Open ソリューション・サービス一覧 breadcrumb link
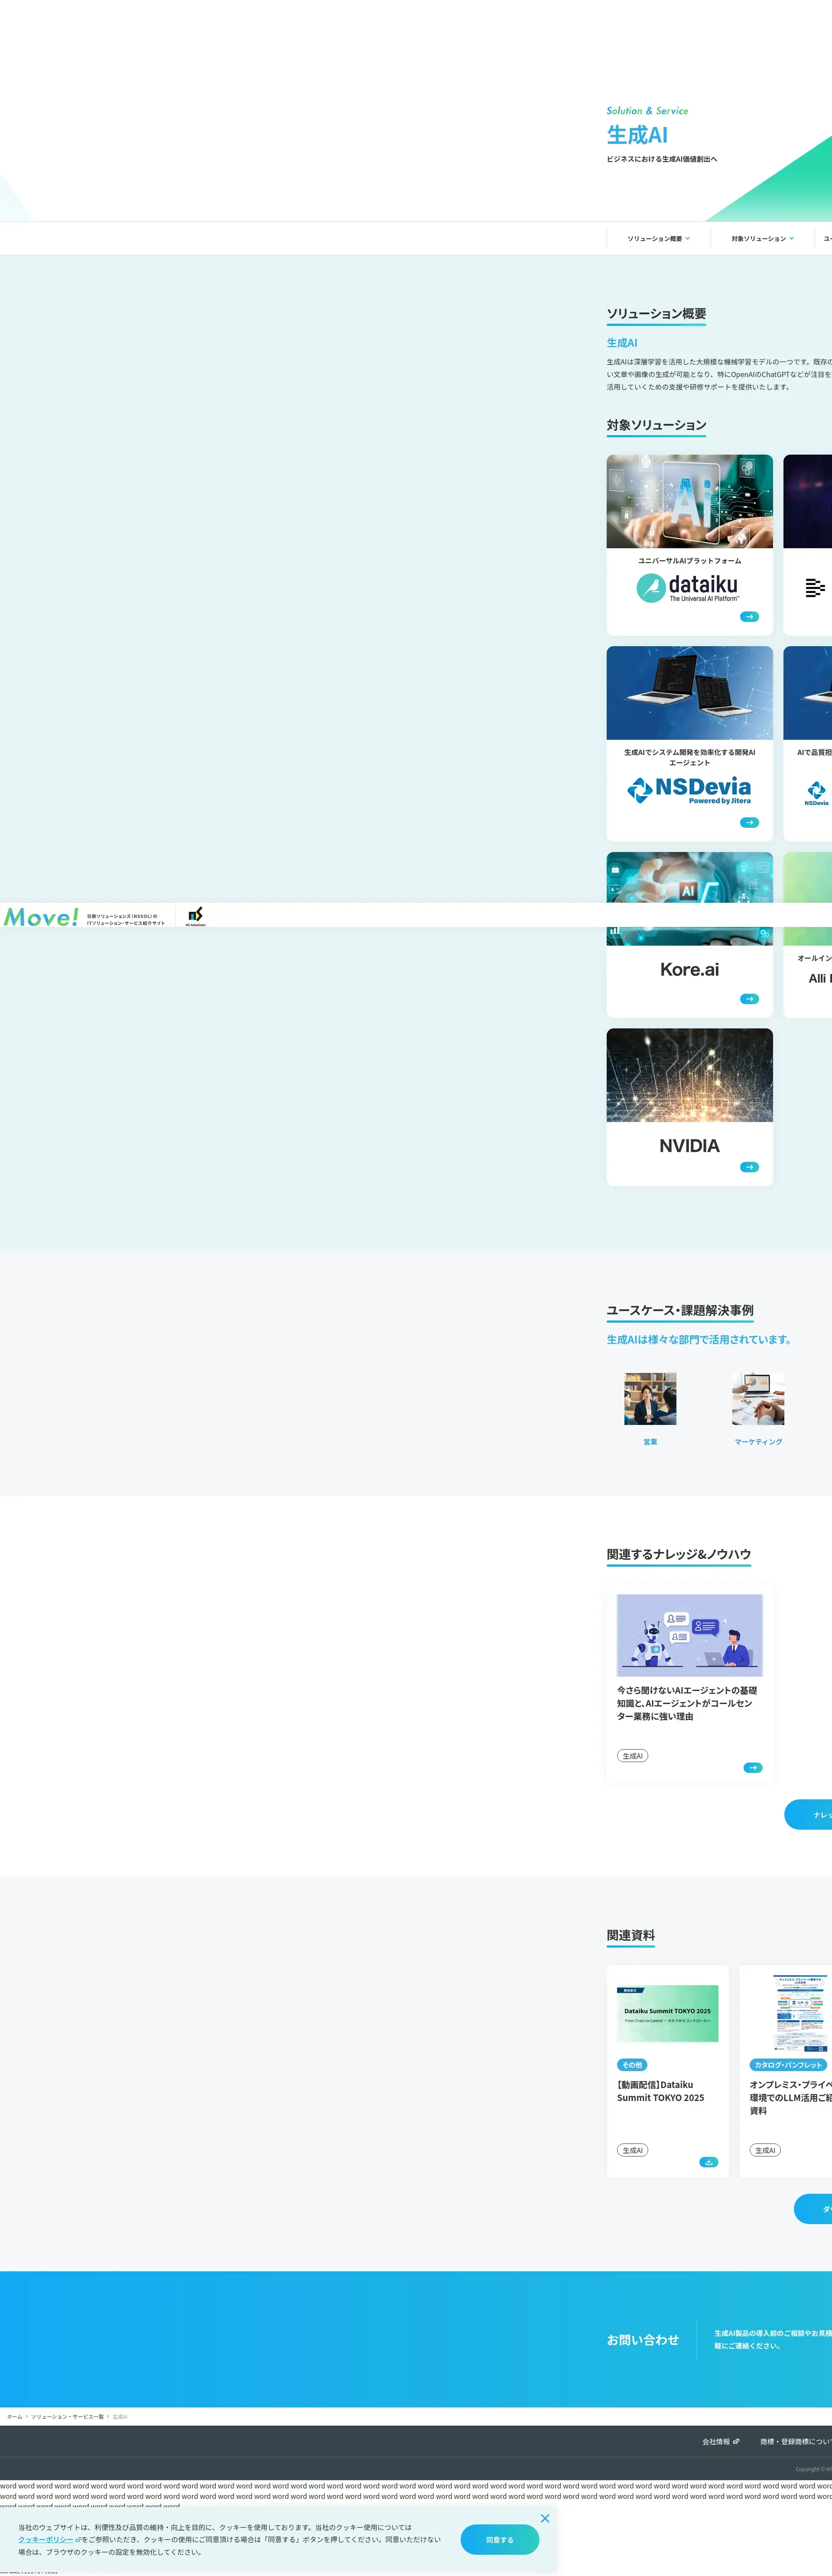 pyautogui.click(x=67, y=2416)
